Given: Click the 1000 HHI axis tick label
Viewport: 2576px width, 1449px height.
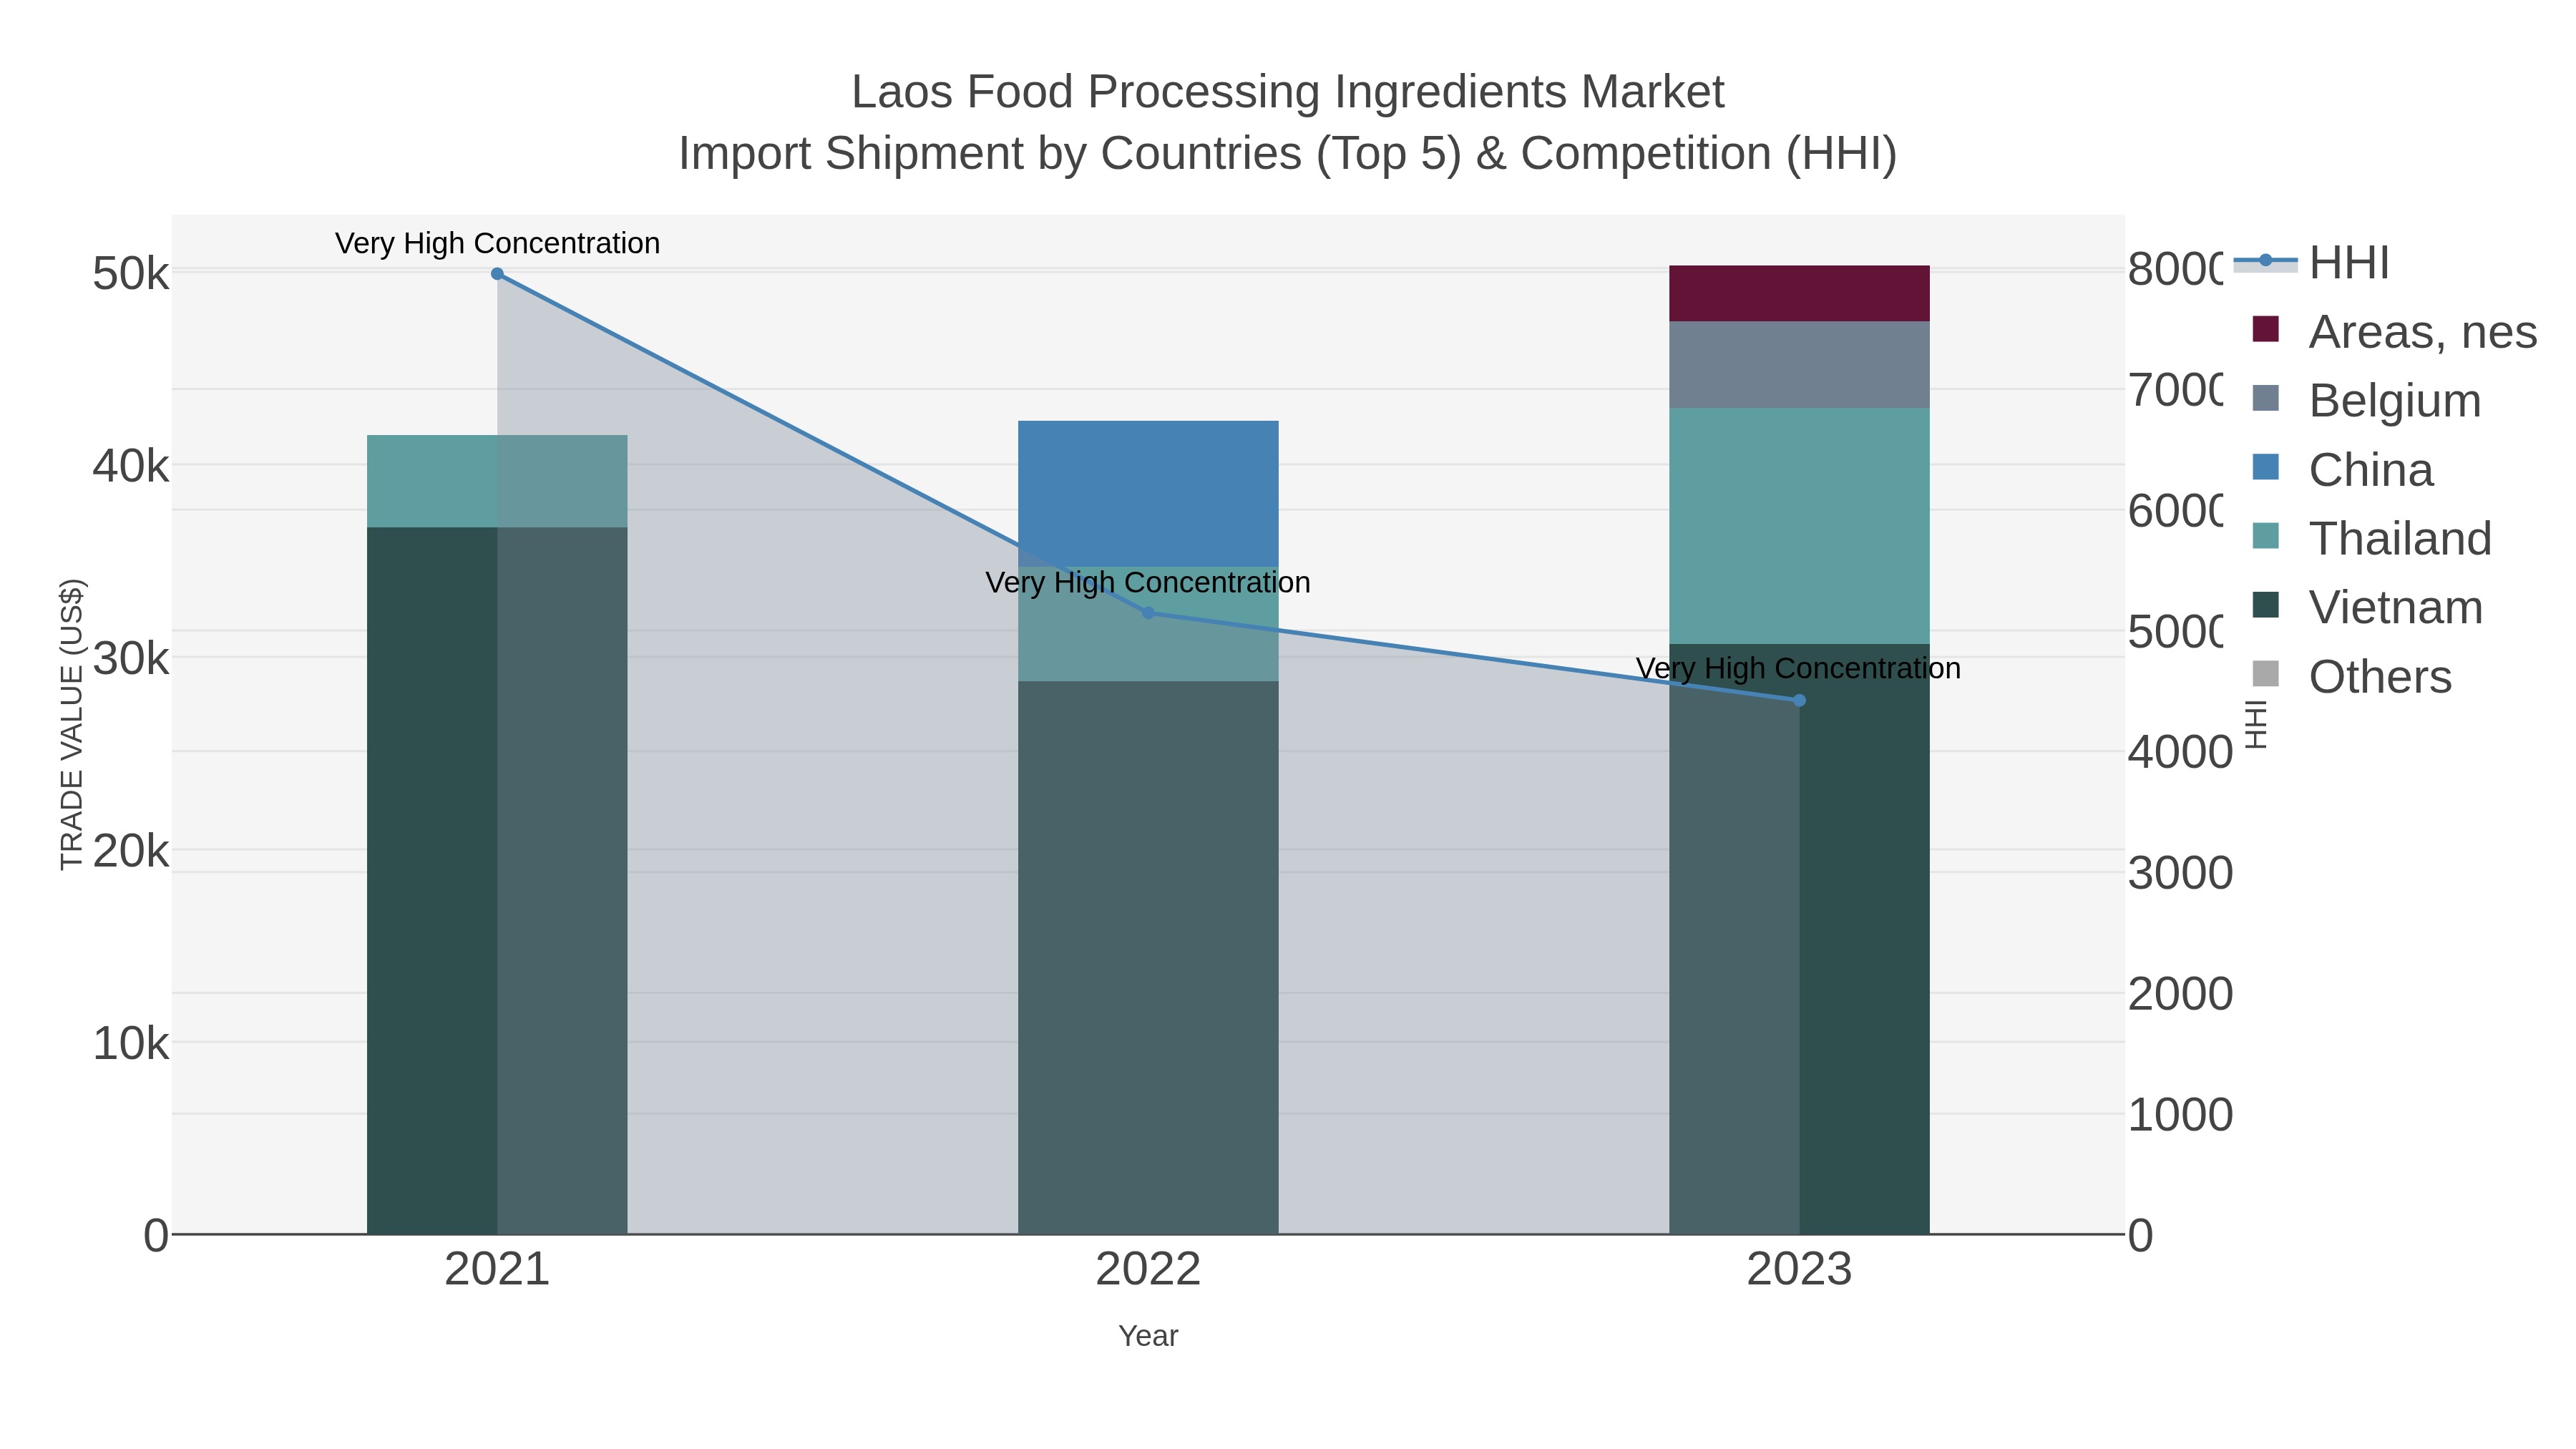Looking at the screenshot, I should point(2180,1114).
